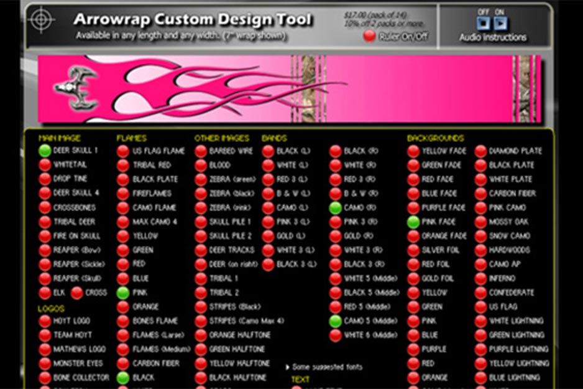Screen dimensions: 583x389
Task: Choose the Purple Lightning background
Action: coord(480,349)
